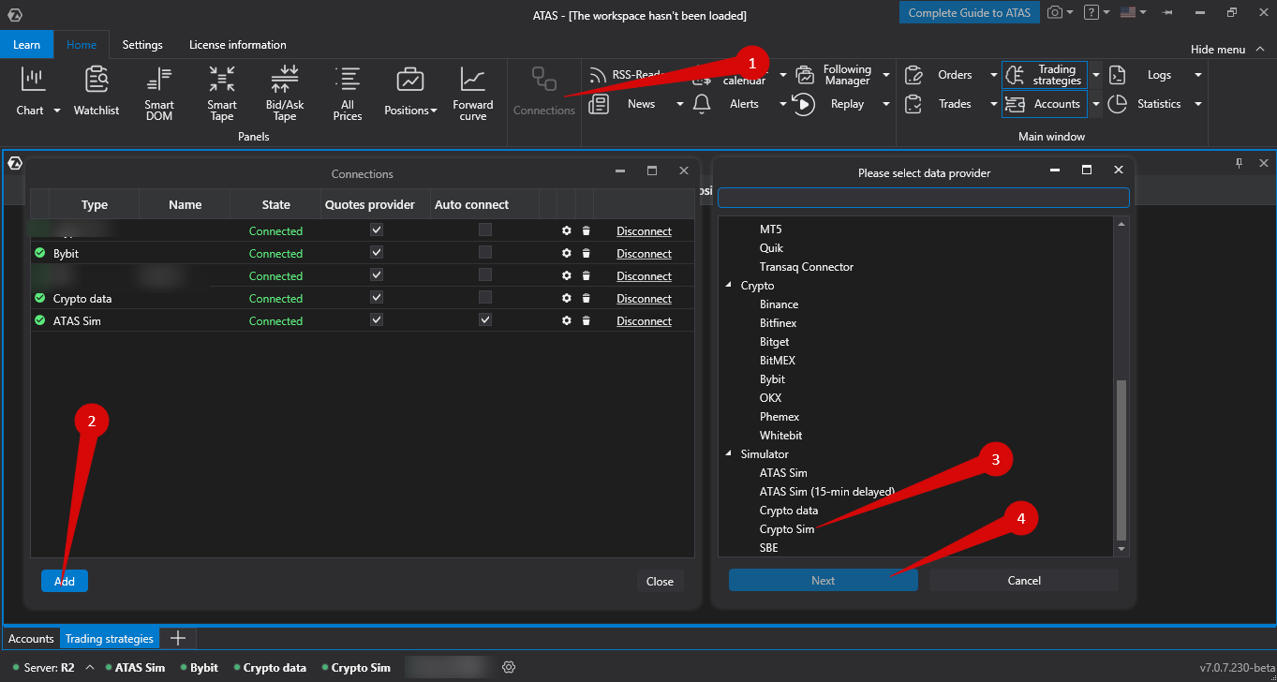Open the All Prices panel
The height and width of the screenshot is (682, 1277).
coord(348,94)
